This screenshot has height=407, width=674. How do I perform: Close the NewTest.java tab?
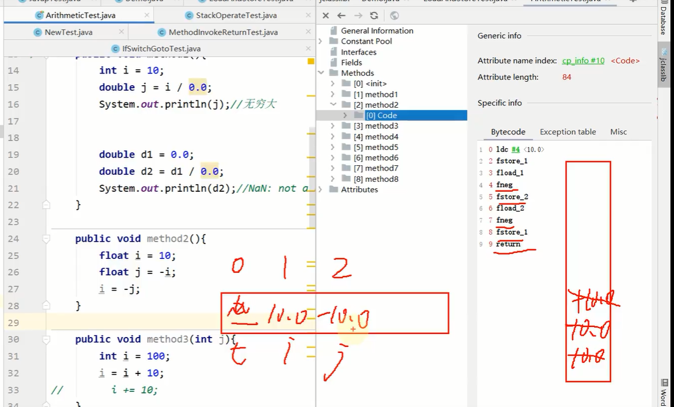click(122, 32)
